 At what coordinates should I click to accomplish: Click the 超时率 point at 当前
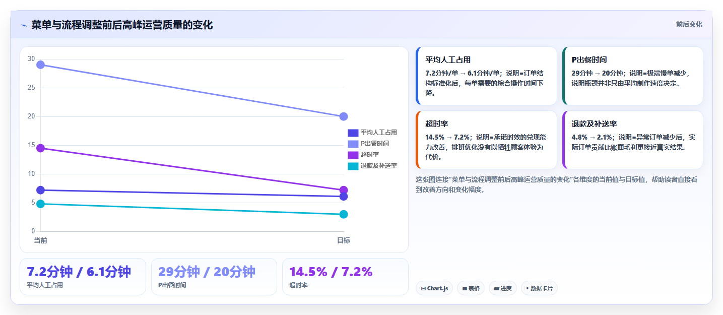point(40,148)
